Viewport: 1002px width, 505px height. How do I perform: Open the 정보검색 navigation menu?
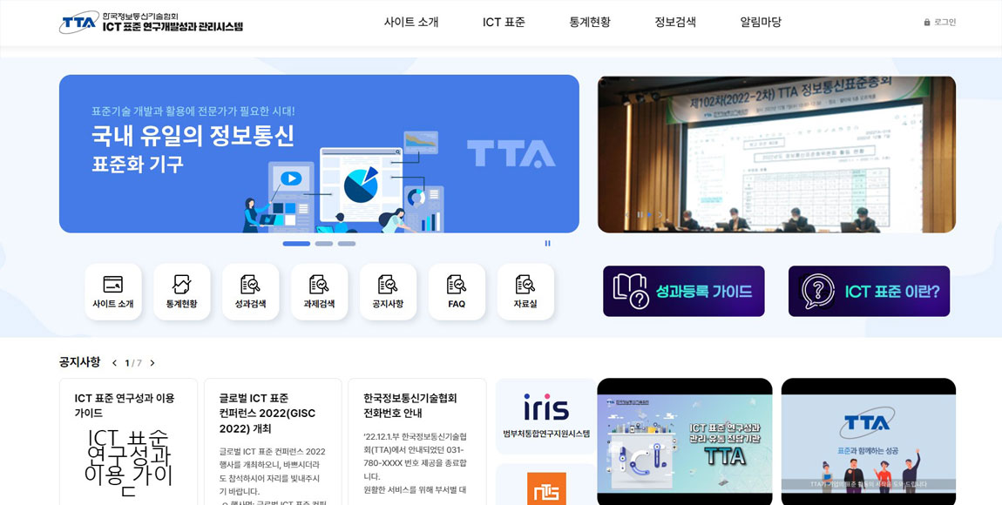(675, 23)
